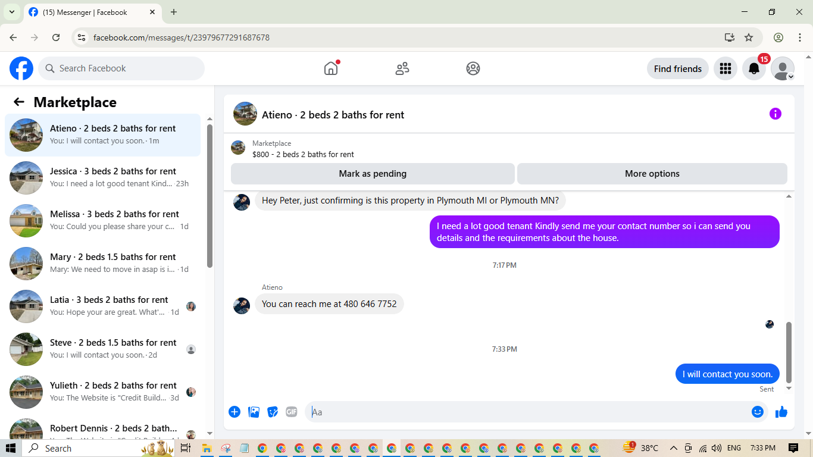Click the sent message 'I will contact you soon.'

(727, 374)
